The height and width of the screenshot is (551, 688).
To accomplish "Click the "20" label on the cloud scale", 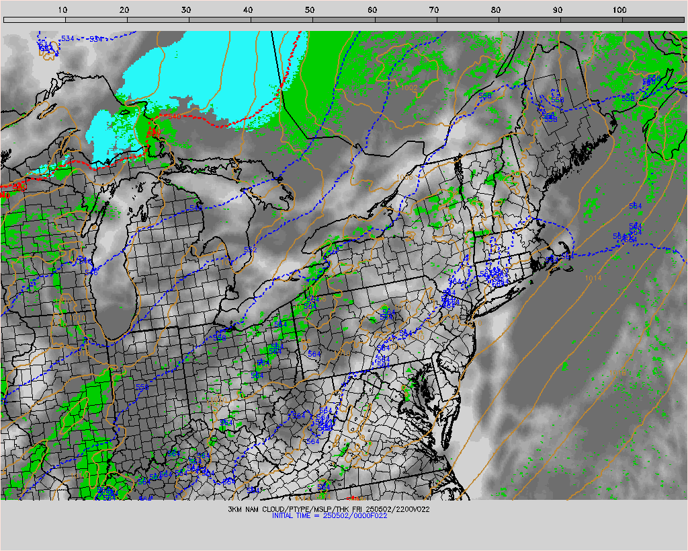I will (124, 9).
